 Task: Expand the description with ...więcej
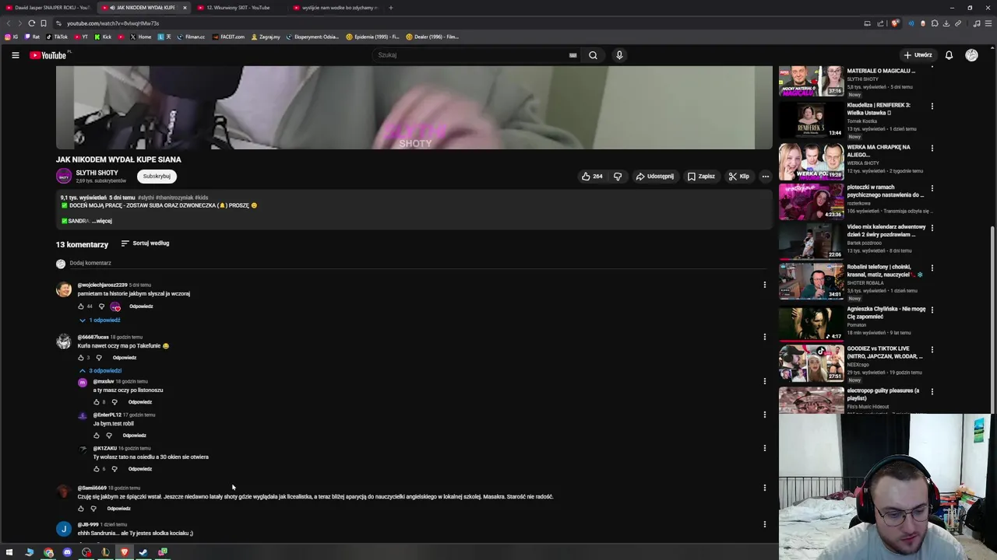tap(103, 221)
